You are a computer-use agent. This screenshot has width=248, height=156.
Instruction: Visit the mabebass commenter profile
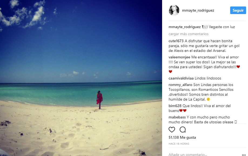click(x=177, y=117)
